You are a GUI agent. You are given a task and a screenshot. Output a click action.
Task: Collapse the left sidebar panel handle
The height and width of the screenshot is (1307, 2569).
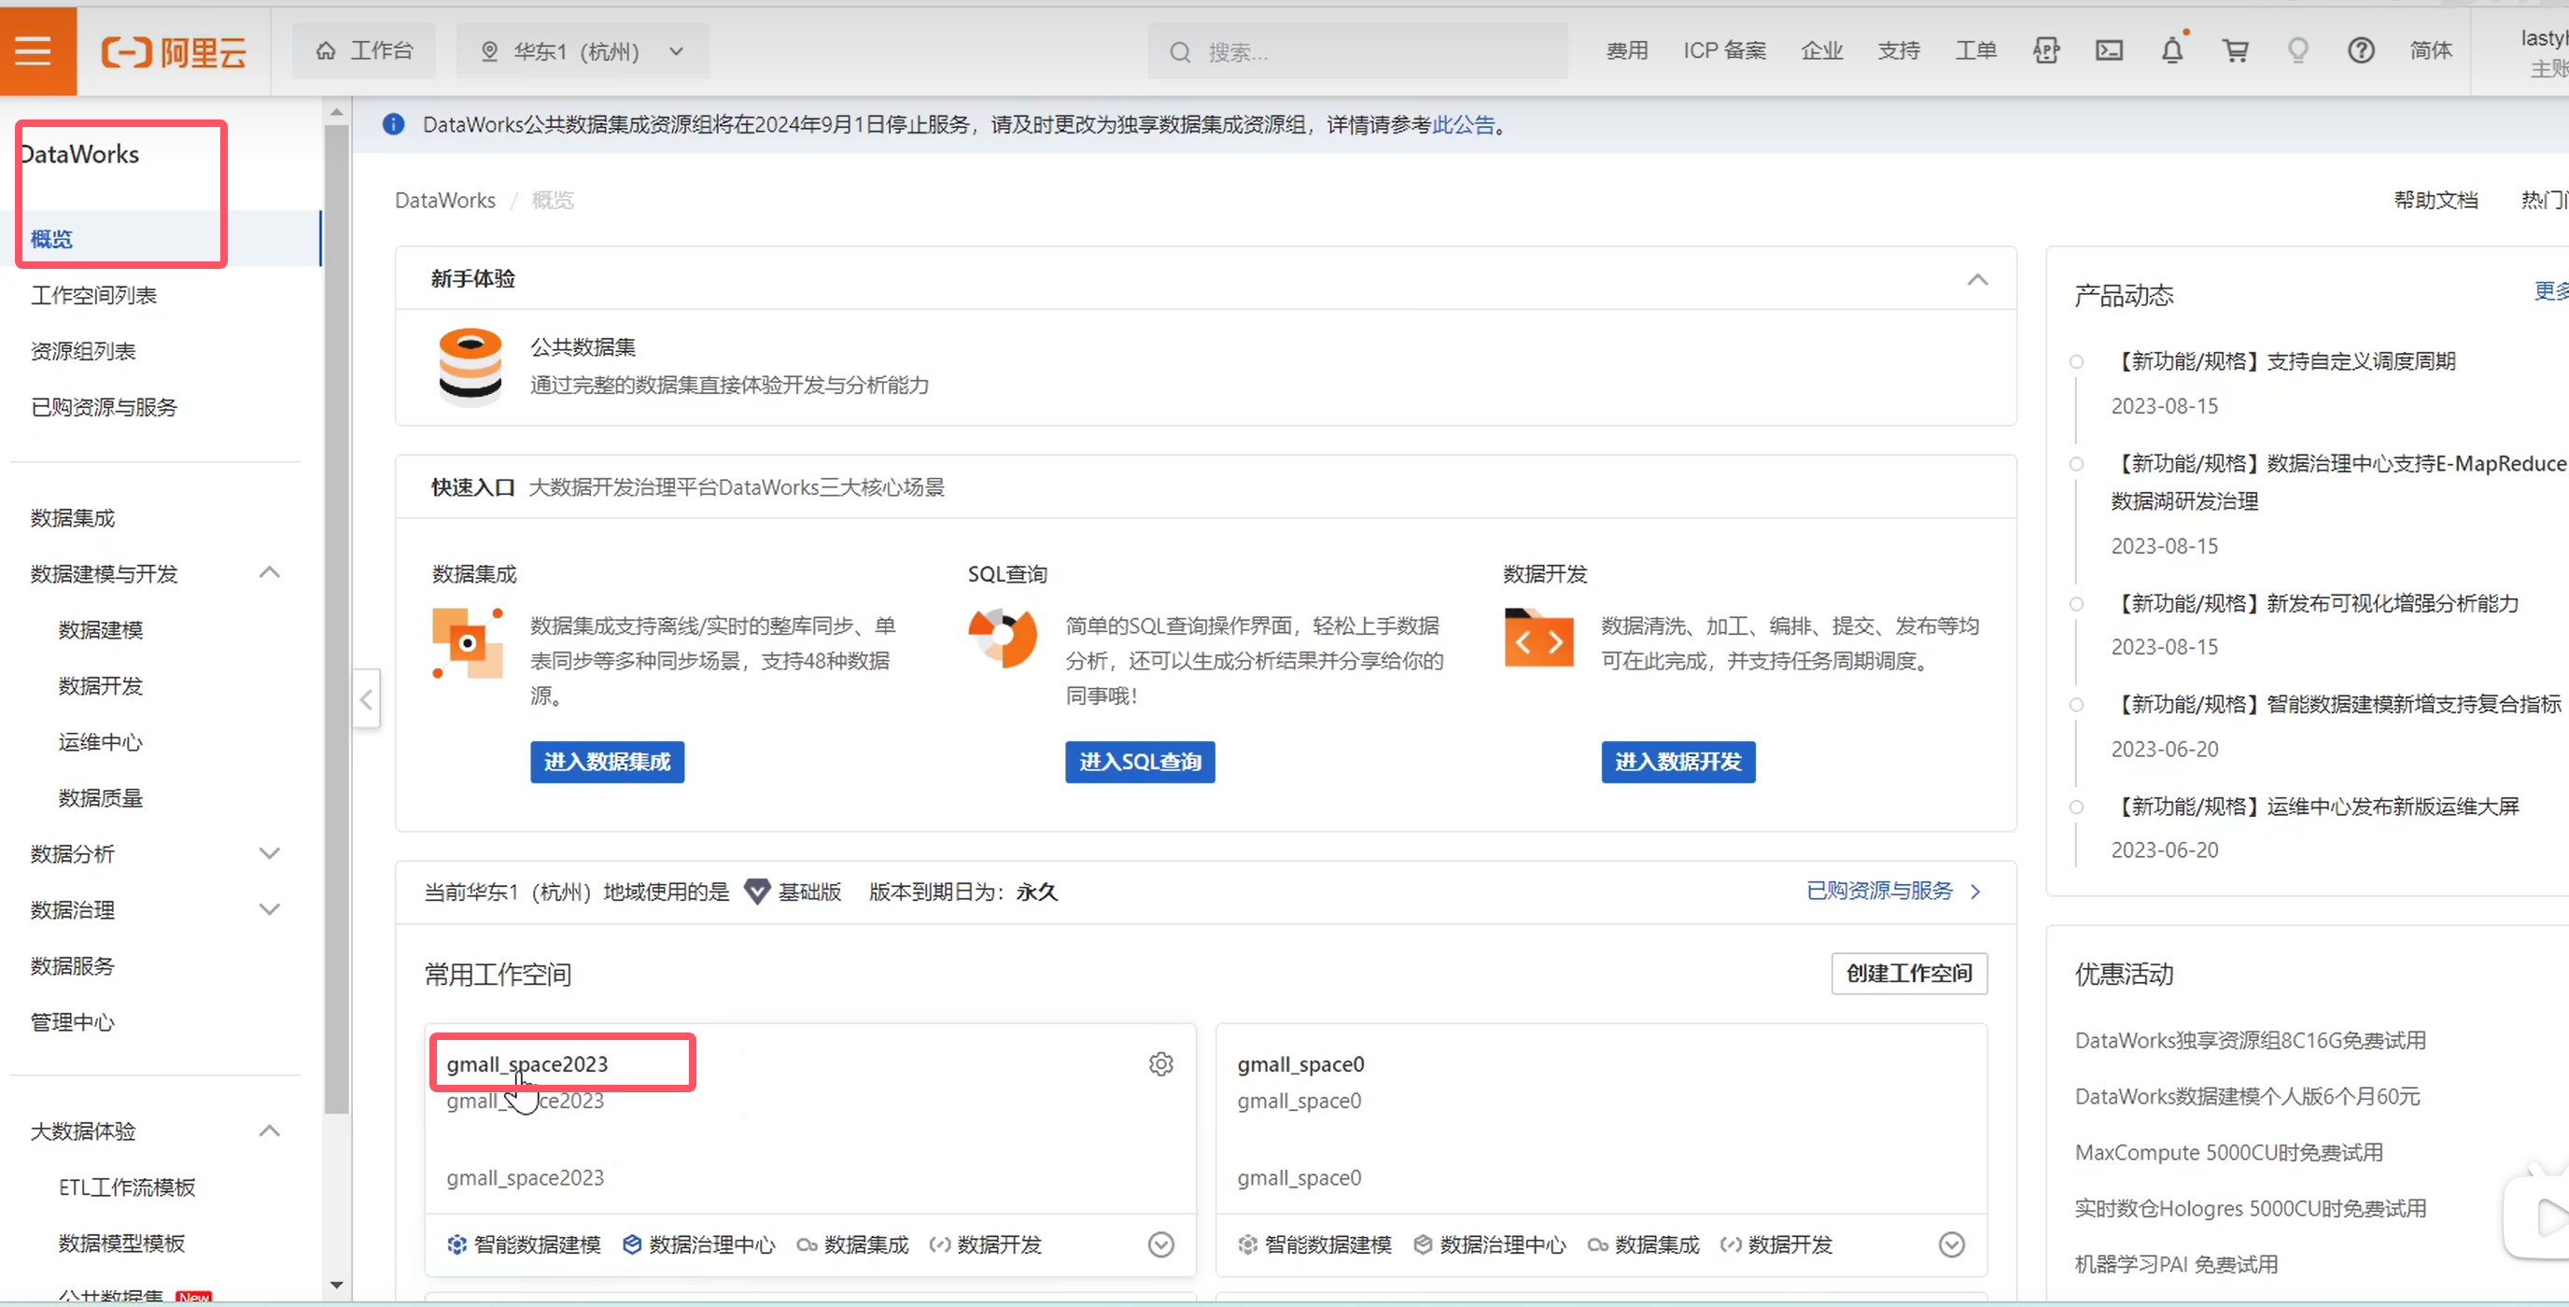366,698
